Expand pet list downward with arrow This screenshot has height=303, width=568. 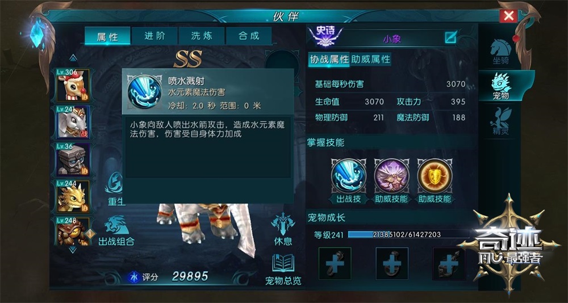pyautogui.click(x=73, y=250)
